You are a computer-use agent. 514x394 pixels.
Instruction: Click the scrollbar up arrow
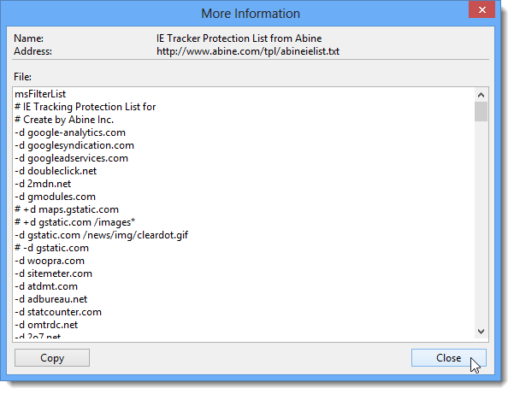[x=481, y=95]
